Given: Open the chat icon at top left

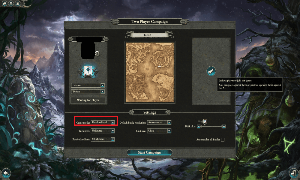Looking at the screenshot, I should [4, 3].
